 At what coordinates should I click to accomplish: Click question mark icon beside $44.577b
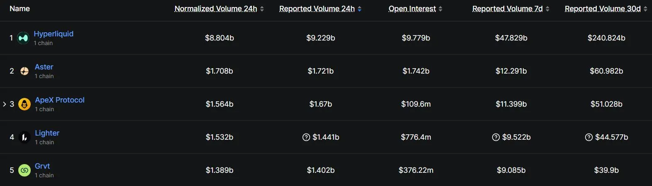click(x=589, y=137)
